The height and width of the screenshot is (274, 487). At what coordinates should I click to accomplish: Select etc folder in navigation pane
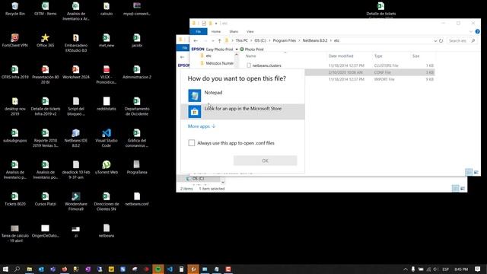[x=208, y=56]
